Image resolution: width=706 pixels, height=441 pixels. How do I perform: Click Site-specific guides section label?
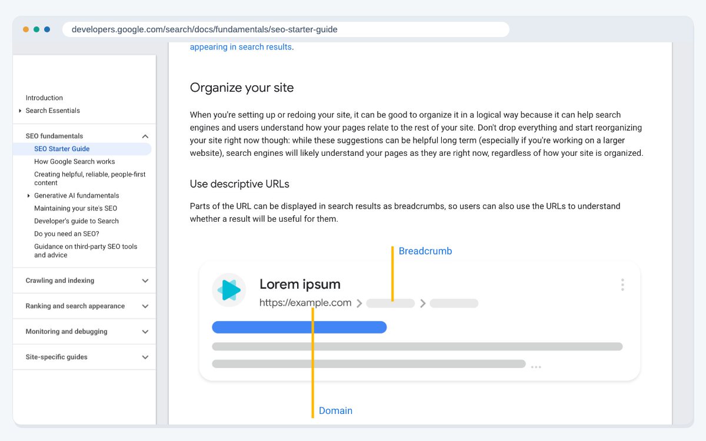click(x=56, y=357)
